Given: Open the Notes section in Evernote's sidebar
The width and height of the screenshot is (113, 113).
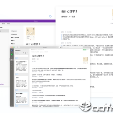Looking at the screenshot, I should click(x=12, y=60).
